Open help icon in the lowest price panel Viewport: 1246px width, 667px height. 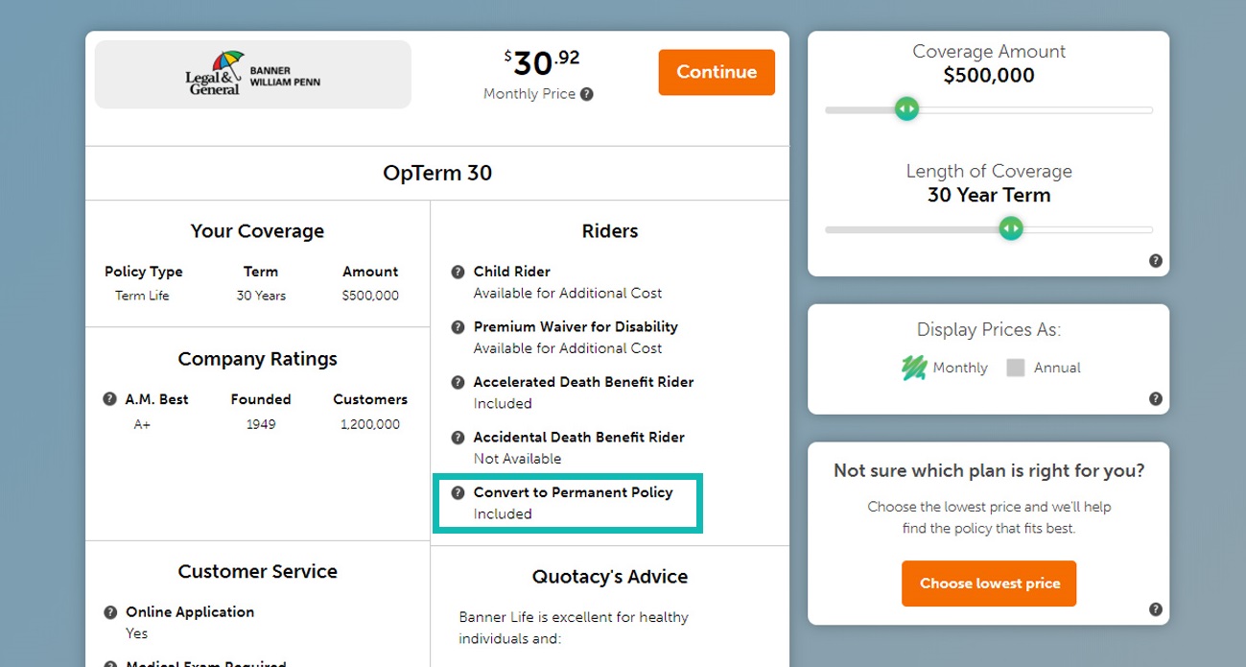point(1155,609)
